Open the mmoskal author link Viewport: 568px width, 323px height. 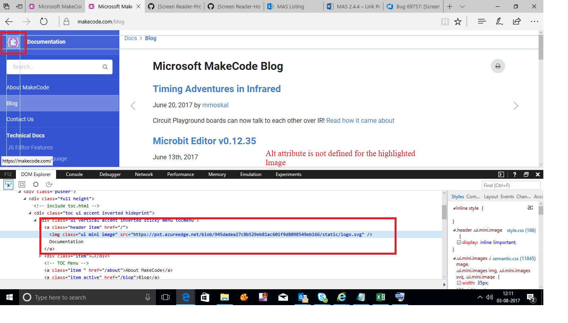point(215,105)
